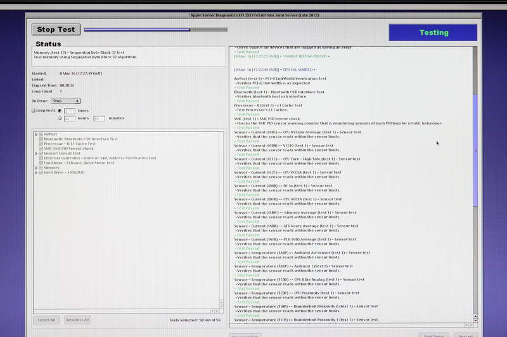Click the Select All button
Screen dimensions: 507x337
(x=46, y=320)
